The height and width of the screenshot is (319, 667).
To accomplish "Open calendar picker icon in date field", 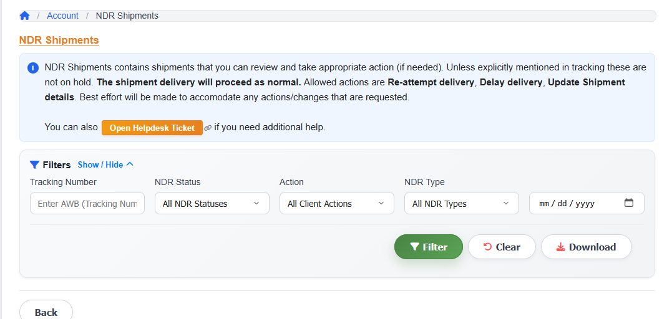I will pyautogui.click(x=629, y=203).
